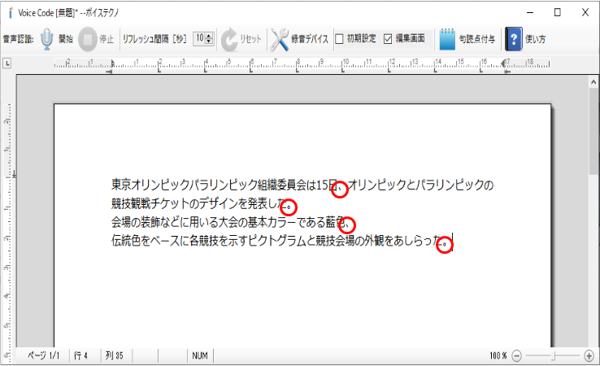
Task: Open the 使い方 help book icon
Action: pos(514,39)
